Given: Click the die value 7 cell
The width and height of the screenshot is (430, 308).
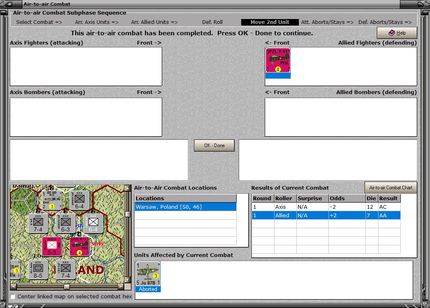Looking at the screenshot, I should coord(372,216).
